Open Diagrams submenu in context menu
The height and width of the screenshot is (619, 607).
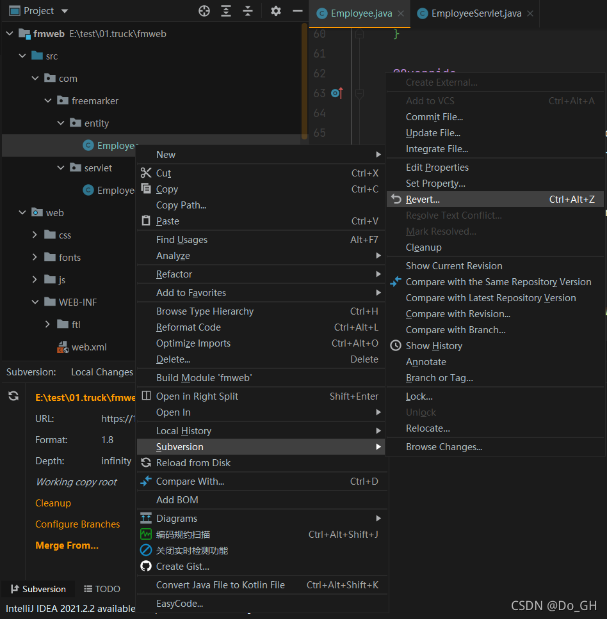(261, 519)
